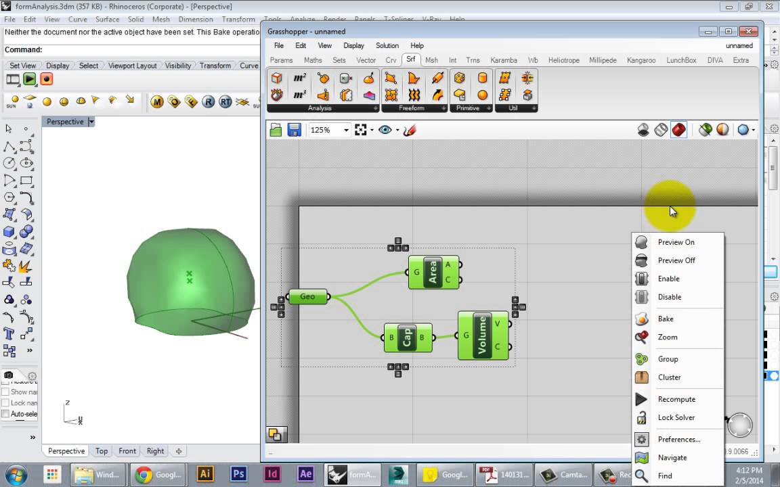The height and width of the screenshot is (487, 780).
Task: Click the Cap component on canvas
Action: 408,338
